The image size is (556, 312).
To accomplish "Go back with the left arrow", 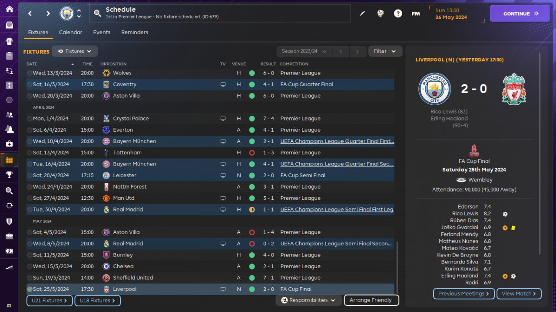I will tap(30, 13).
